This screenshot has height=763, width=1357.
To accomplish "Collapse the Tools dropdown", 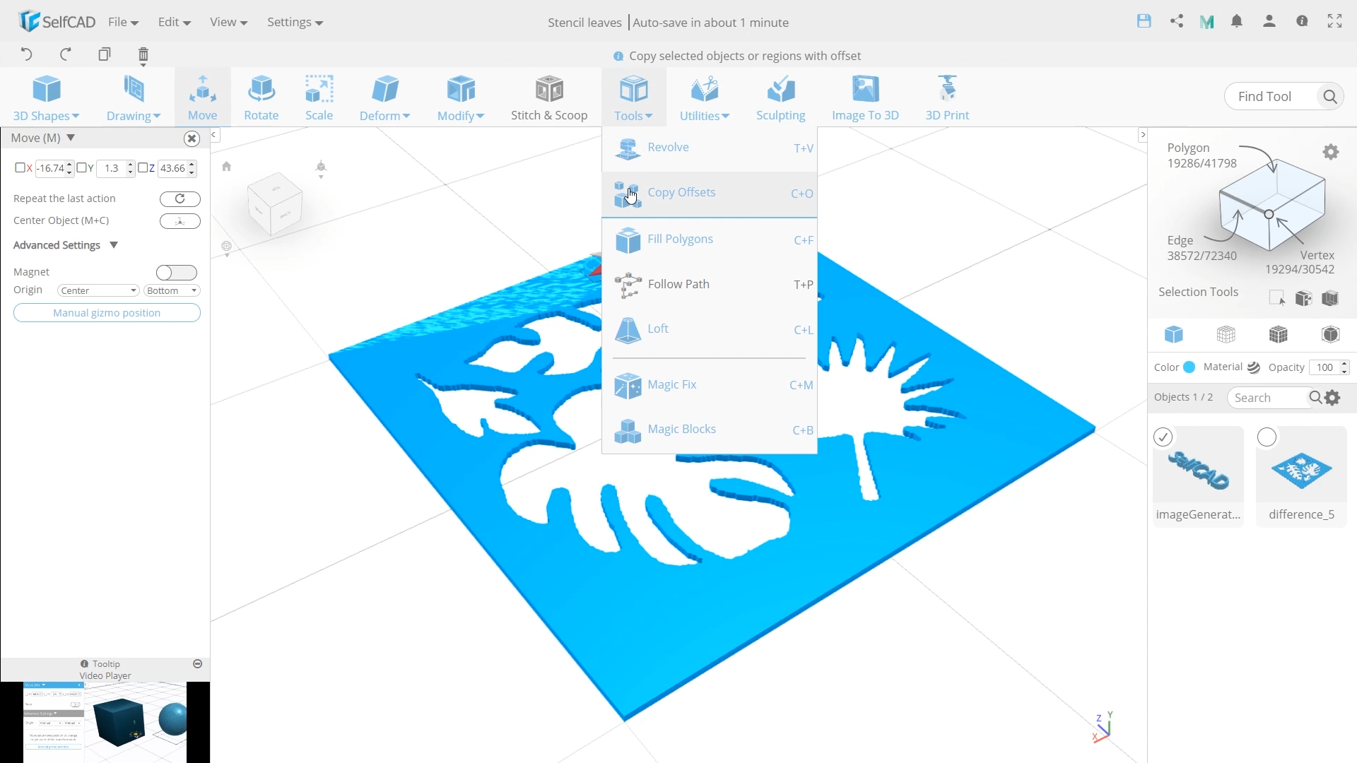I will [x=633, y=97].
